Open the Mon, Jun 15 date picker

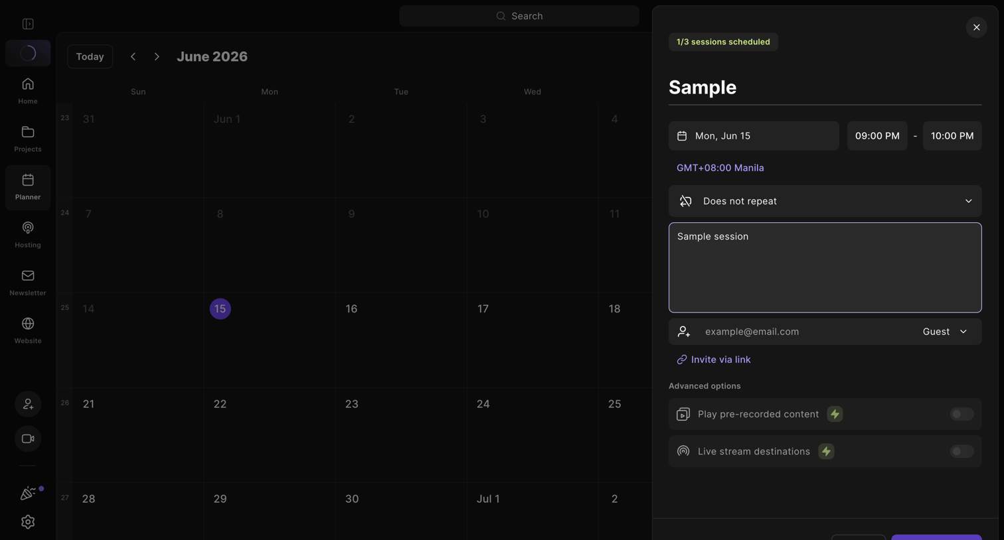pyautogui.click(x=754, y=136)
